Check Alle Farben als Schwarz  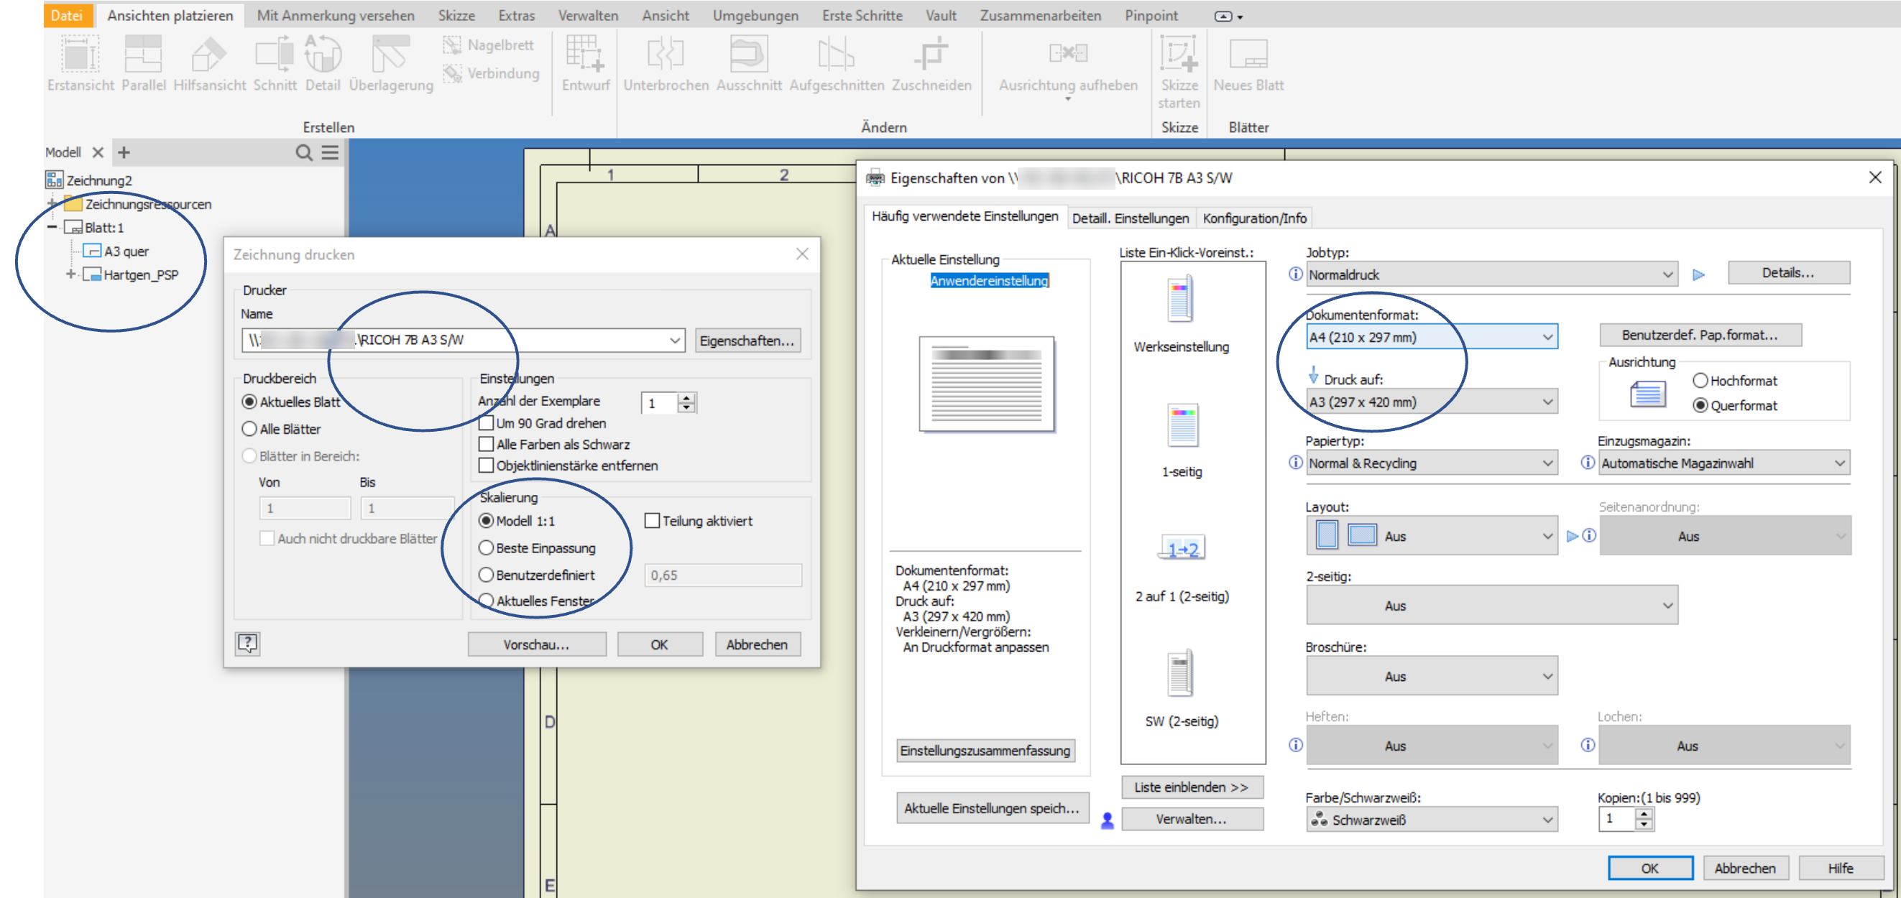click(486, 445)
